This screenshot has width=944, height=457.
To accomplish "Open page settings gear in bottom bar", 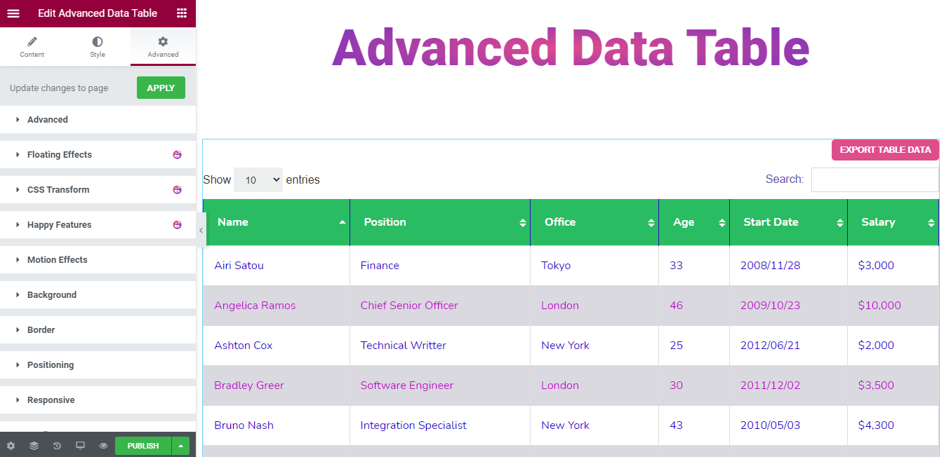I will [11, 446].
